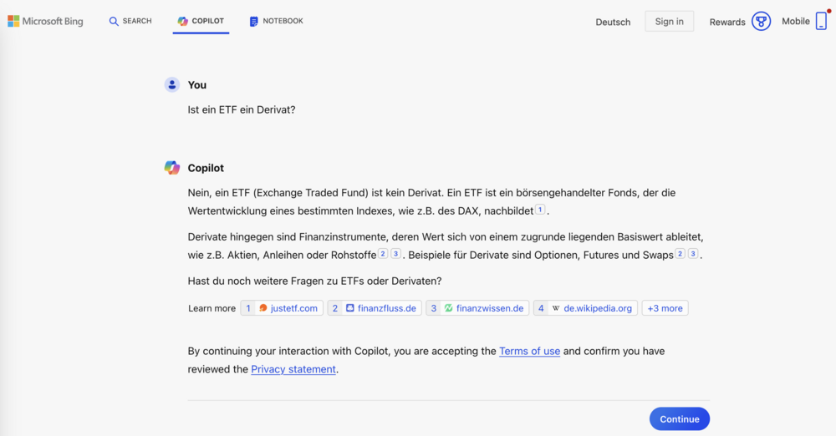This screenshot has width=836, height=436.
Task: Expand the +3 more sources
Action: pyautogui.click(x=665, y=308)
